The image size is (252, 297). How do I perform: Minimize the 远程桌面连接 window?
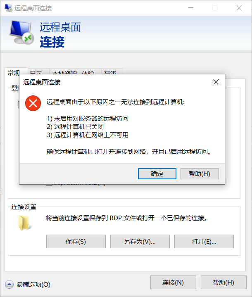point(191,8)
